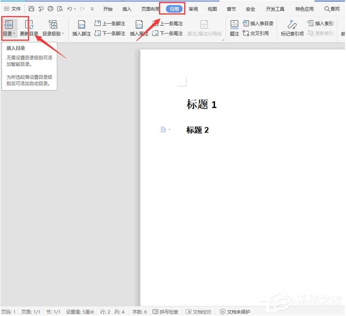Click the 题注 caption icon

pos(234,25)
